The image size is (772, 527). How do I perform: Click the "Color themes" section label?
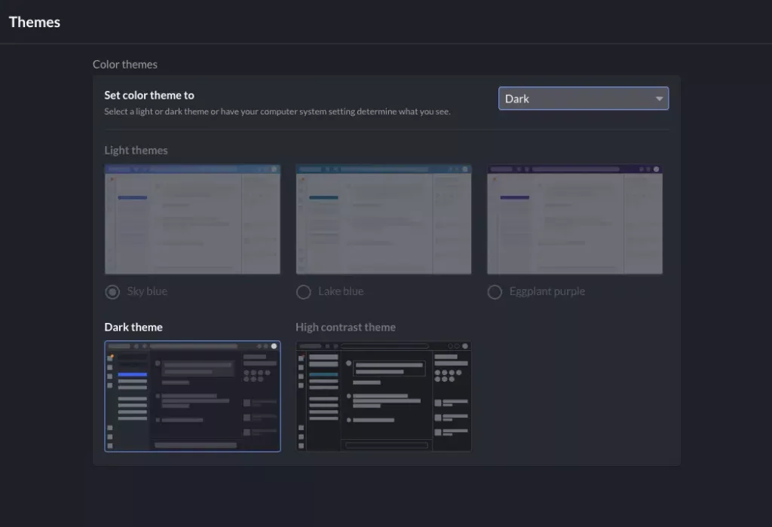tap(125, 64)
